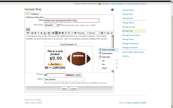
Task: Expand the Row submenu in the context menu
Action: (108, 64)
